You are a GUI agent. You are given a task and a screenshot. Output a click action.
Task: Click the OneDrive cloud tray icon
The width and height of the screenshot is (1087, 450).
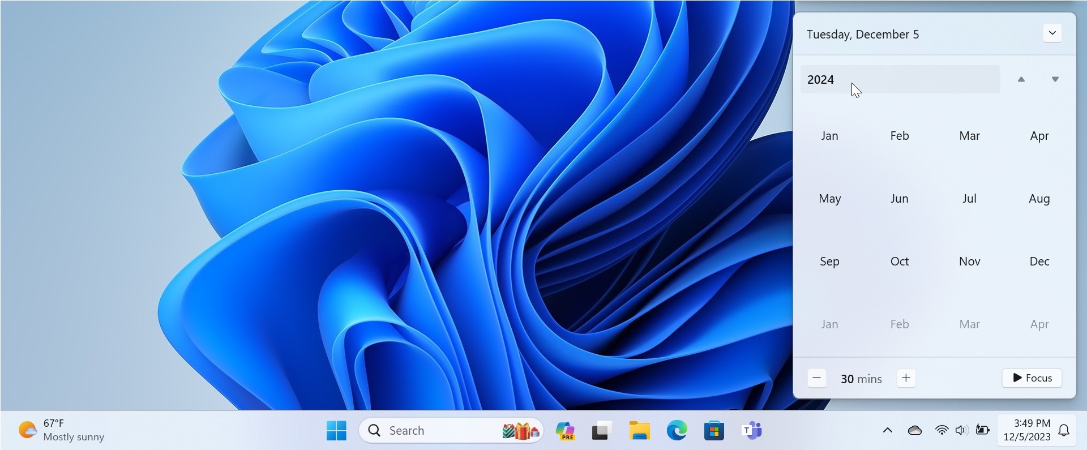[x=914, y=431]
